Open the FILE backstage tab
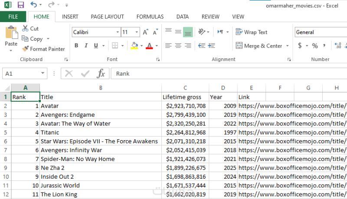The width and height of the screenshot is (347, 199). point(13,17)
